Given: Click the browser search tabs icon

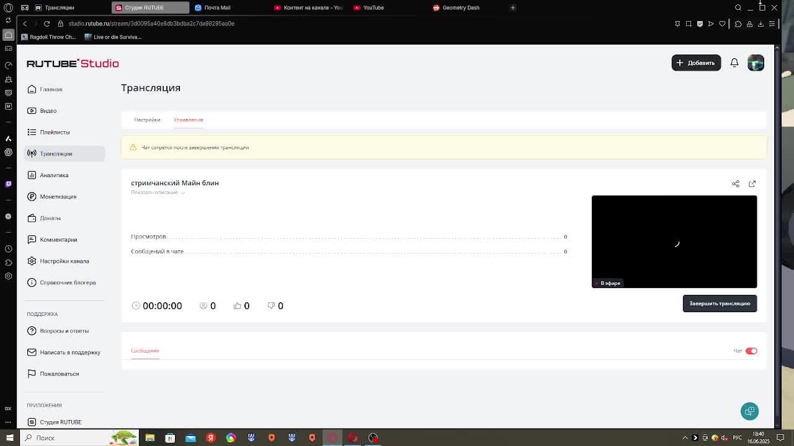Looking at the screenshot, I should (x=738, y=7).
